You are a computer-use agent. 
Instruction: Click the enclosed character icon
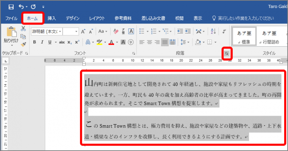tap(131, 42)
